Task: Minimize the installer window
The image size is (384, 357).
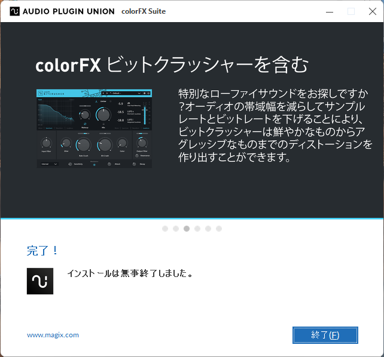Action: (x=330, y=11)
